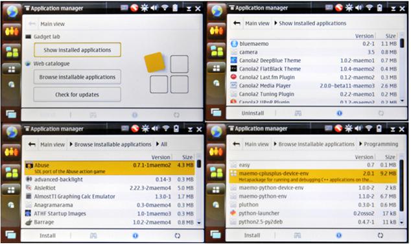Open Browse installable applications
The height and width of the screenshot is (245, 411).
pyautogui.click(x=77, y=77)
